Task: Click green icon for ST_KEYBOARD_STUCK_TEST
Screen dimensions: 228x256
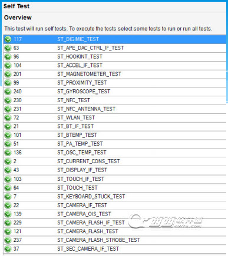Action: click(x=8, y=197)
